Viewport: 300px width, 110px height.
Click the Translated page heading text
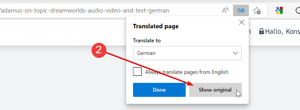click(x=156, y=26)
